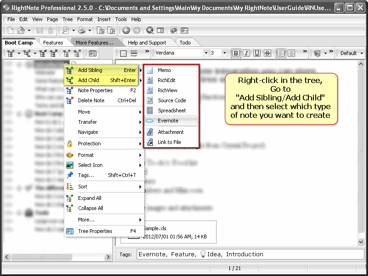Click the Move Note Down toolbar icon
This screenshot has height=276, width=368.
pos(67,54)
